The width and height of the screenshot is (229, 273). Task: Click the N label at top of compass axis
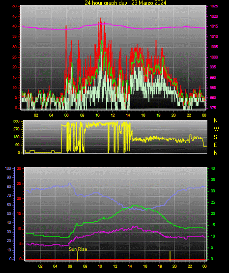click(x=216, y=121)
